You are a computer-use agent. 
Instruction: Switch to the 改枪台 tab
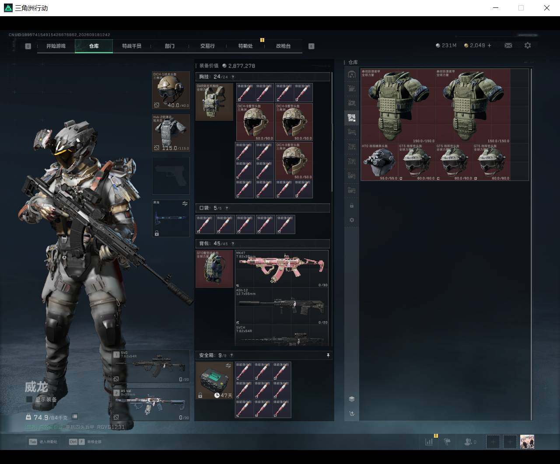283,46
